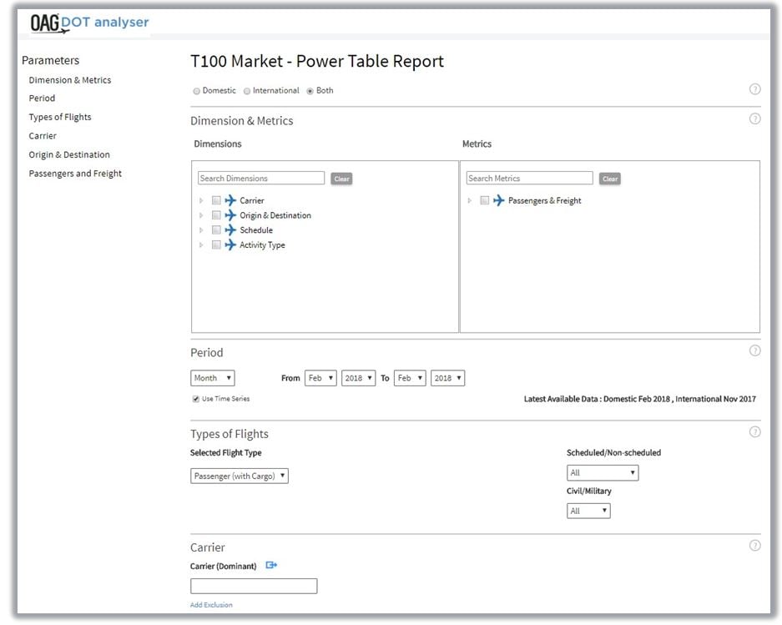Open help icon for Types of Flights
Viewport: 782px width, 625px height.
tap(754, 432)
